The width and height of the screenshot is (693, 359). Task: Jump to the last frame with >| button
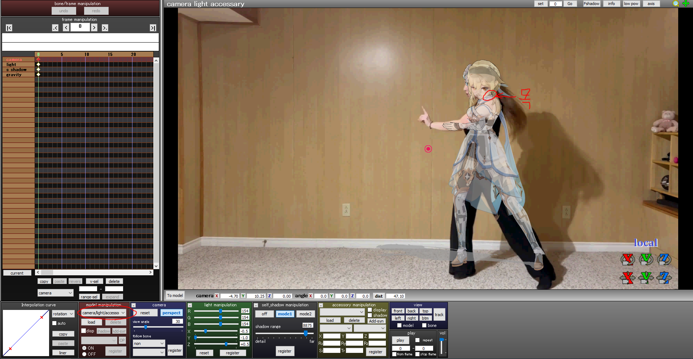pyautogui.click(x=153, y=28)
